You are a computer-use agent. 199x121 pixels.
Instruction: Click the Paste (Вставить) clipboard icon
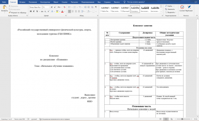tap(5, 7)
